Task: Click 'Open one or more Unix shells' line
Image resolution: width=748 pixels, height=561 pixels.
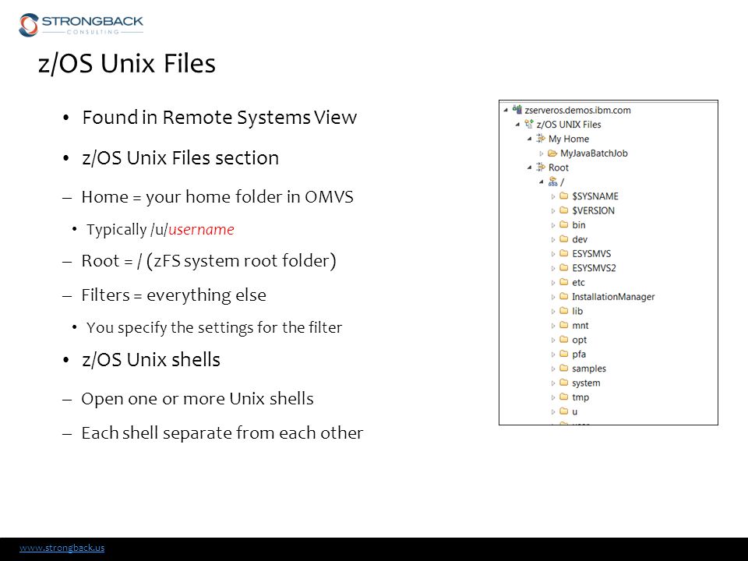Action: [x=197, y=398]
